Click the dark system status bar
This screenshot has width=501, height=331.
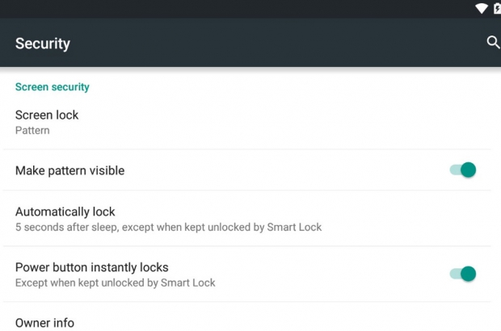pos(242,8)
